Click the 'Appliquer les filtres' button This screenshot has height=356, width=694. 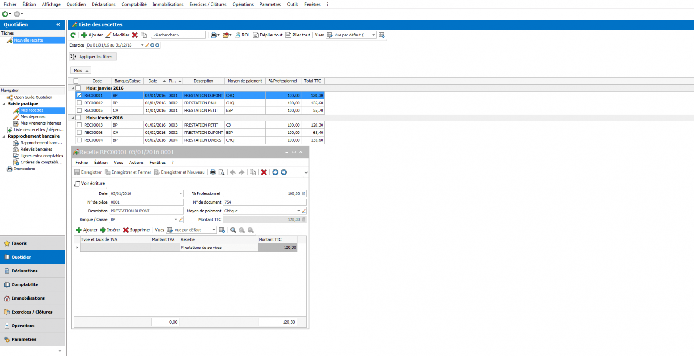[93, 57]
